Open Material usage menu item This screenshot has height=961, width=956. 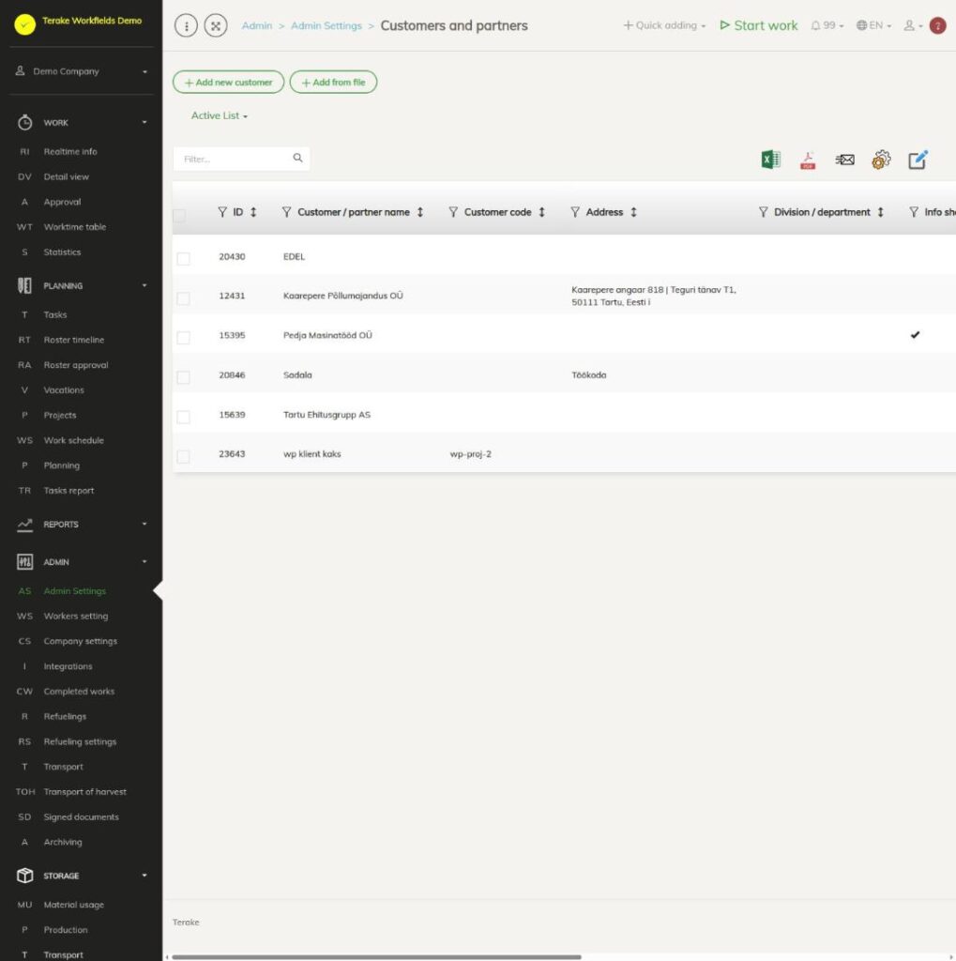(x=73, y=905)
